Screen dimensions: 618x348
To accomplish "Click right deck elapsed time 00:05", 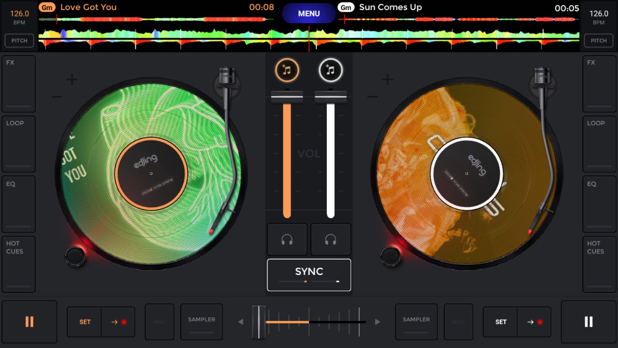I will pyautogui.click(x=567, y=8).
